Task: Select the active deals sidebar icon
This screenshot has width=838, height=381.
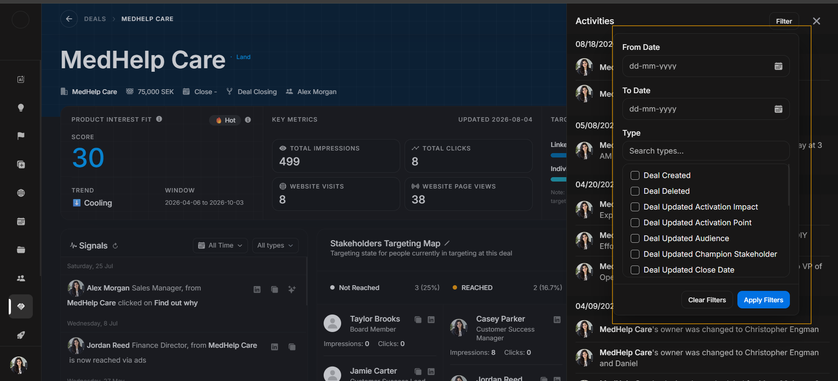Action: click(21, 306)
